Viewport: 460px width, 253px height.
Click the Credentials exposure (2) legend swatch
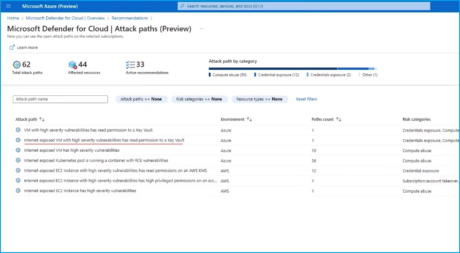[307, 75]
